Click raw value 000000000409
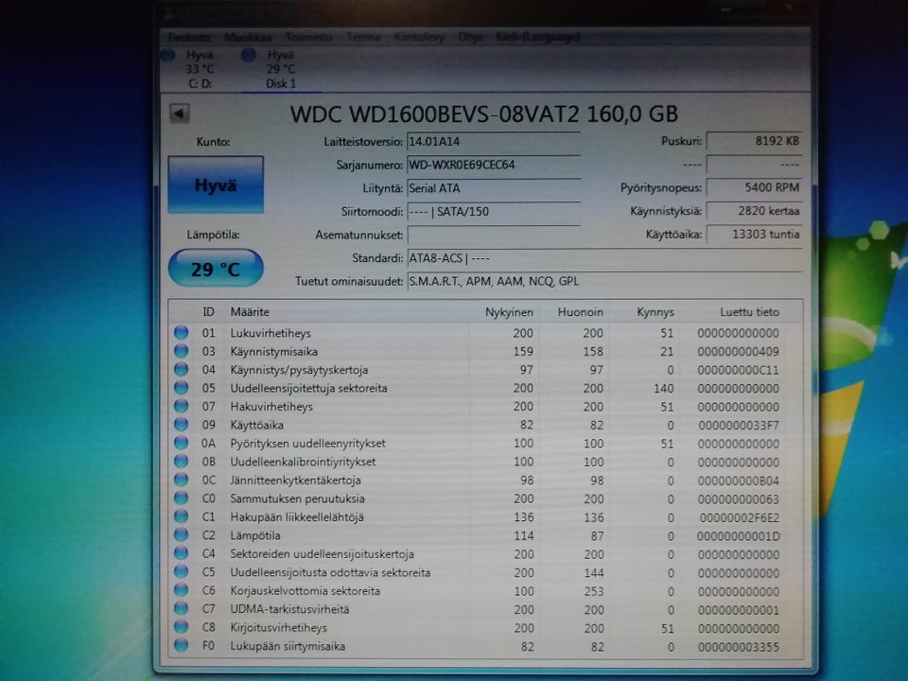The image size is (908, 681). (x=739, y=351)
